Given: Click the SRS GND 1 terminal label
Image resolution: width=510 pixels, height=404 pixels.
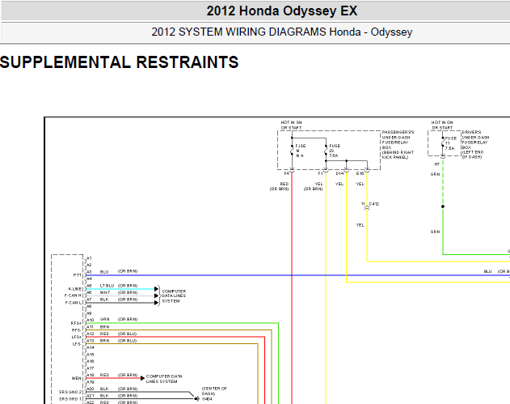Looking at the screenshot, I should pos(70,399).
